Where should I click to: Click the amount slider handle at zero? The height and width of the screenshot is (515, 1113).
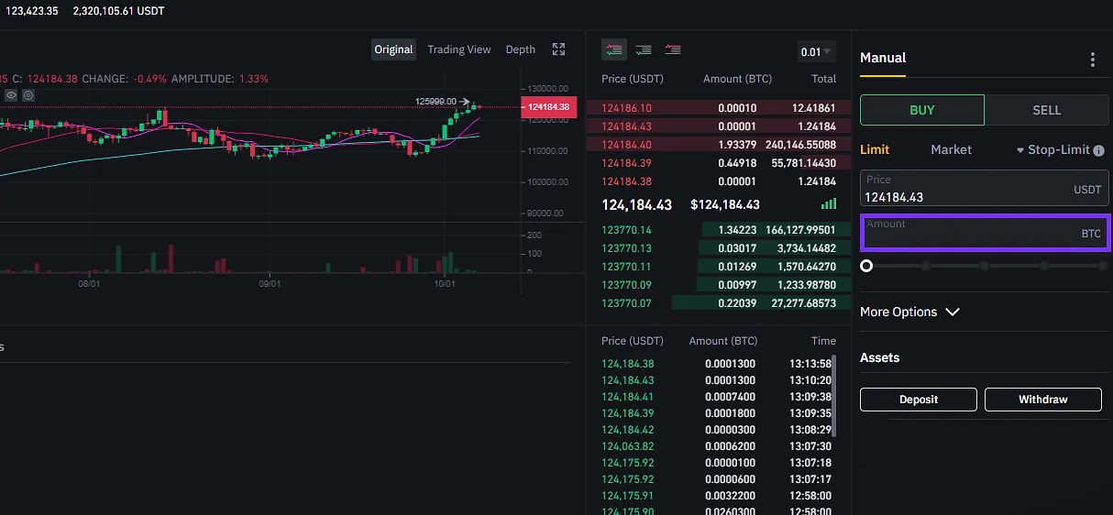[866, 266]
